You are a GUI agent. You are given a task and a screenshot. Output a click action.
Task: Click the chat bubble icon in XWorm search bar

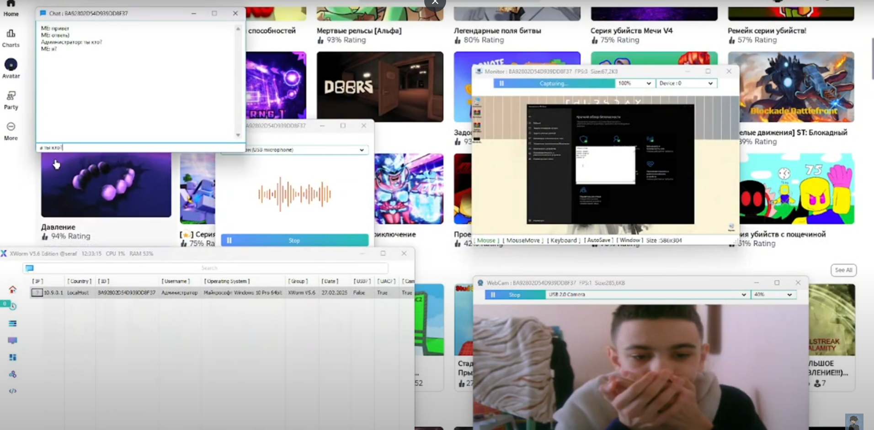point(30,268)
